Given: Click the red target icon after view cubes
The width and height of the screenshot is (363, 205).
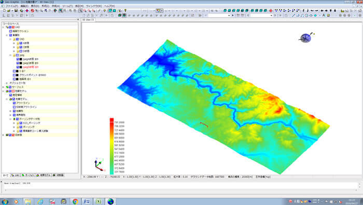Looking at the screenshot, I should coord(270,11).
